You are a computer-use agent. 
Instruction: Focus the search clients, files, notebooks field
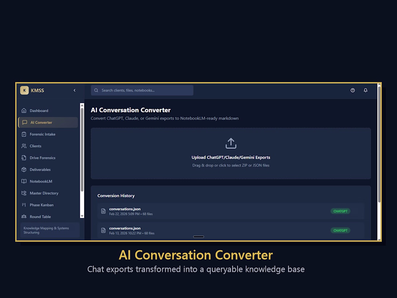pos(142,90)
